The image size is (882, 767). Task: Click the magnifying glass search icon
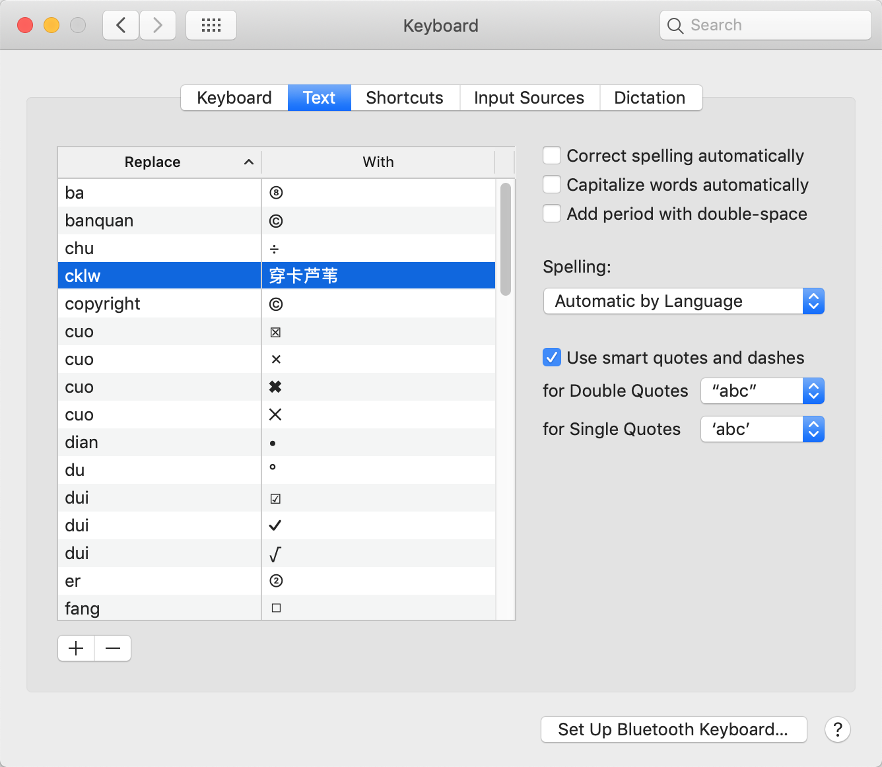[x=675, y=26]
